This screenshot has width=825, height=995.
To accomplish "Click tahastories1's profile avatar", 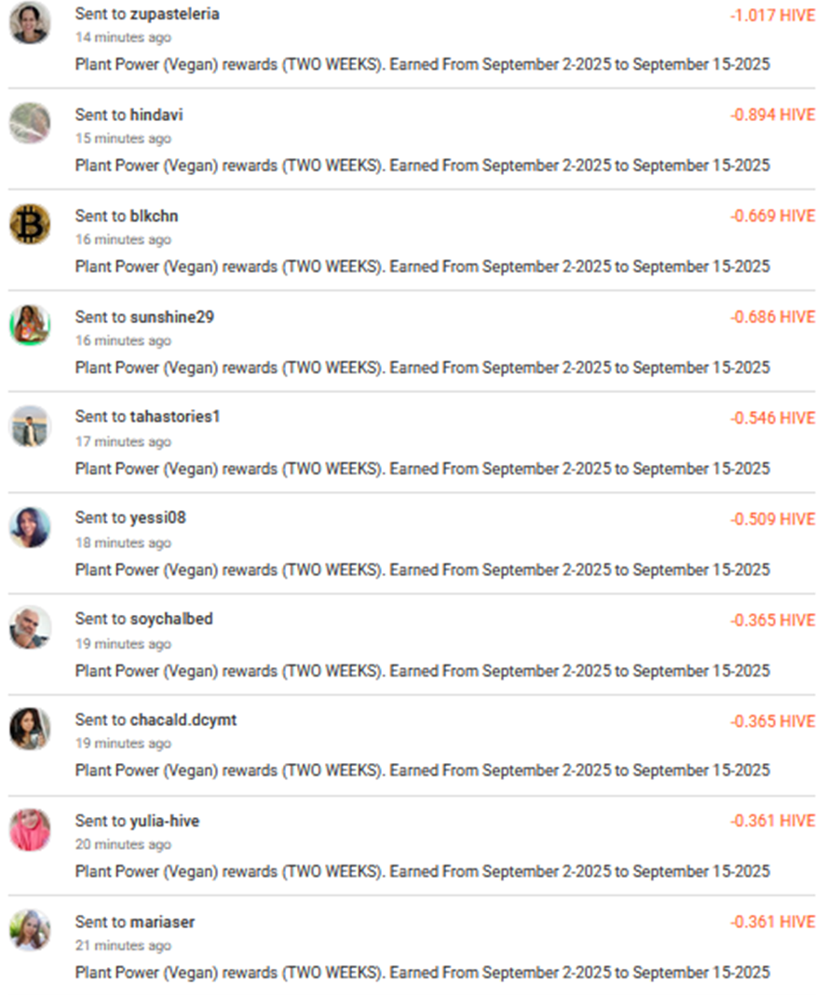I will tap(30, 426).
